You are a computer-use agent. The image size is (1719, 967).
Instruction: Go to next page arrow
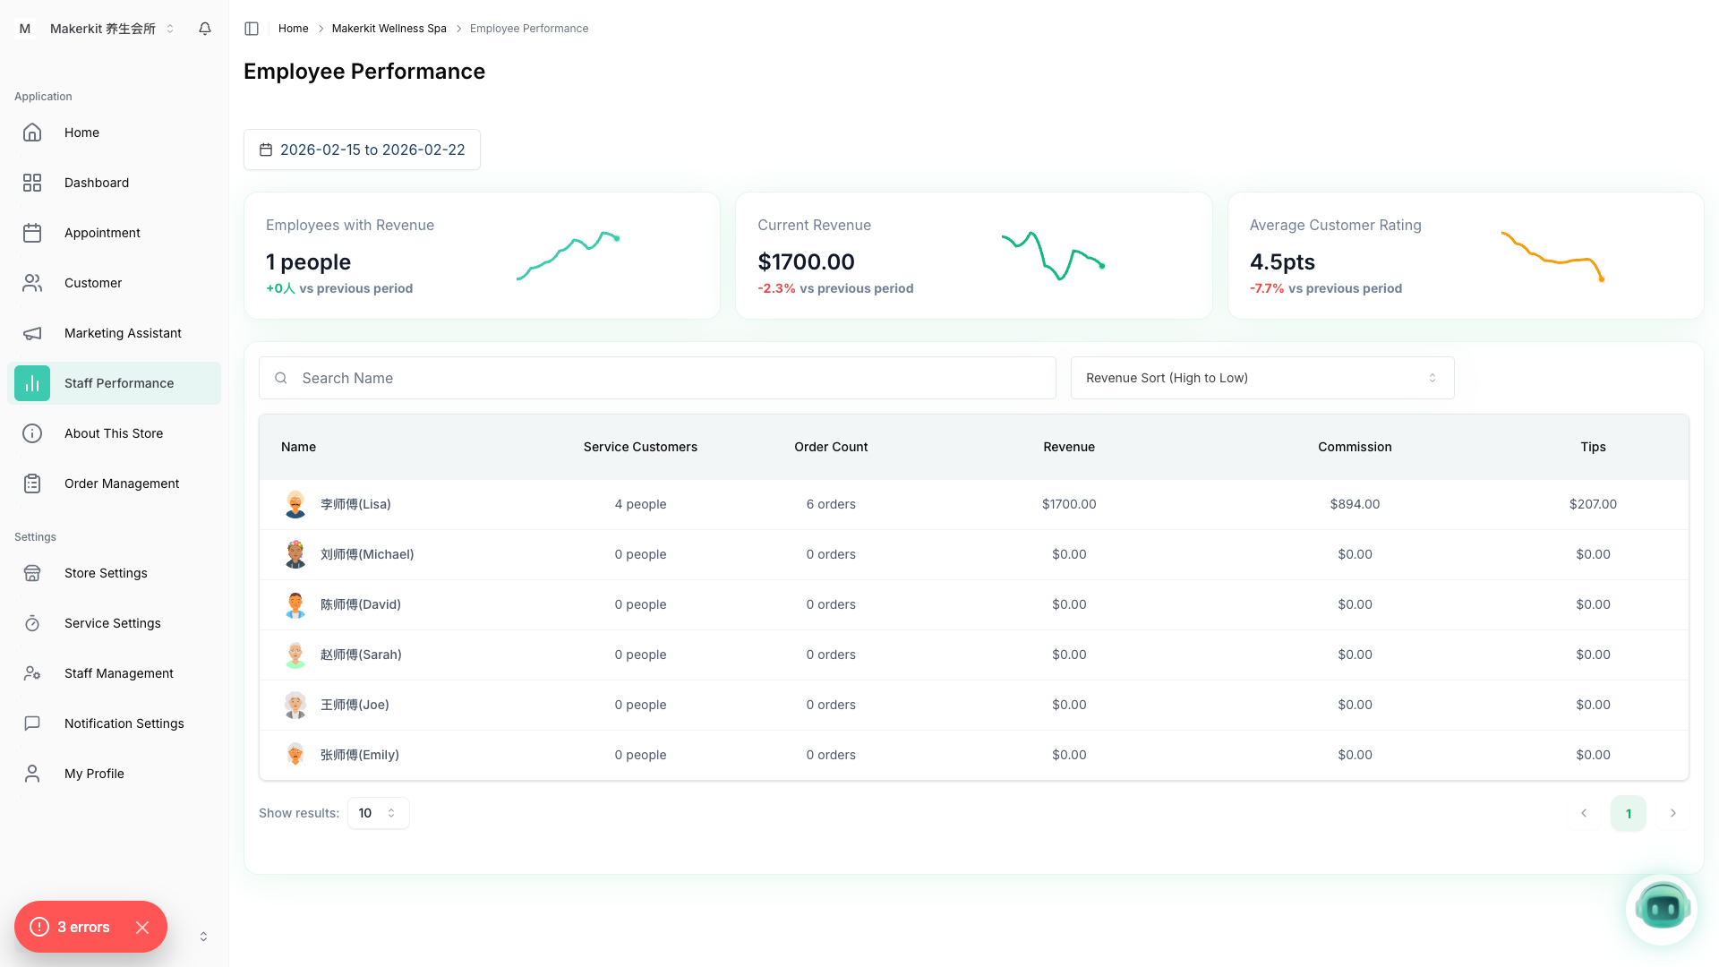1672,813
